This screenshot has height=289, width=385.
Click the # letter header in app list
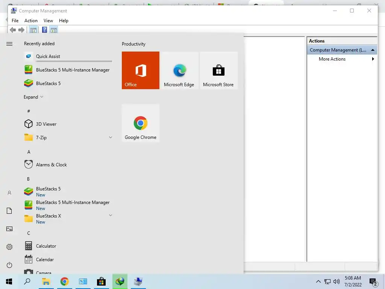[x=29, y=111]
